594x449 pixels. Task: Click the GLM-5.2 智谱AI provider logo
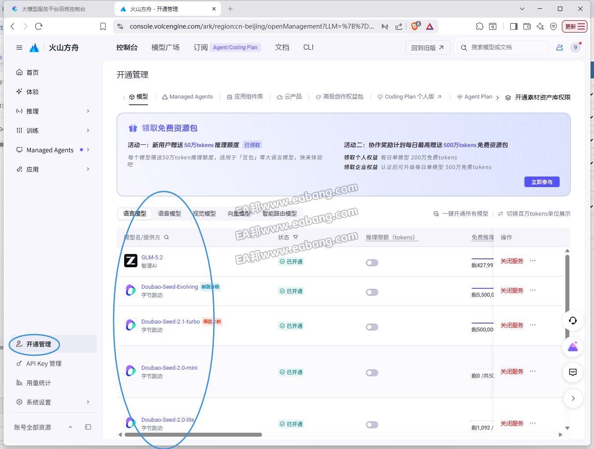click(131, 261)
